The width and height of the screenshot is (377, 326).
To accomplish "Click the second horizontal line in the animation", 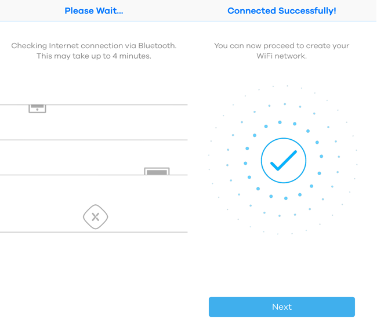I will coord(94,140).
